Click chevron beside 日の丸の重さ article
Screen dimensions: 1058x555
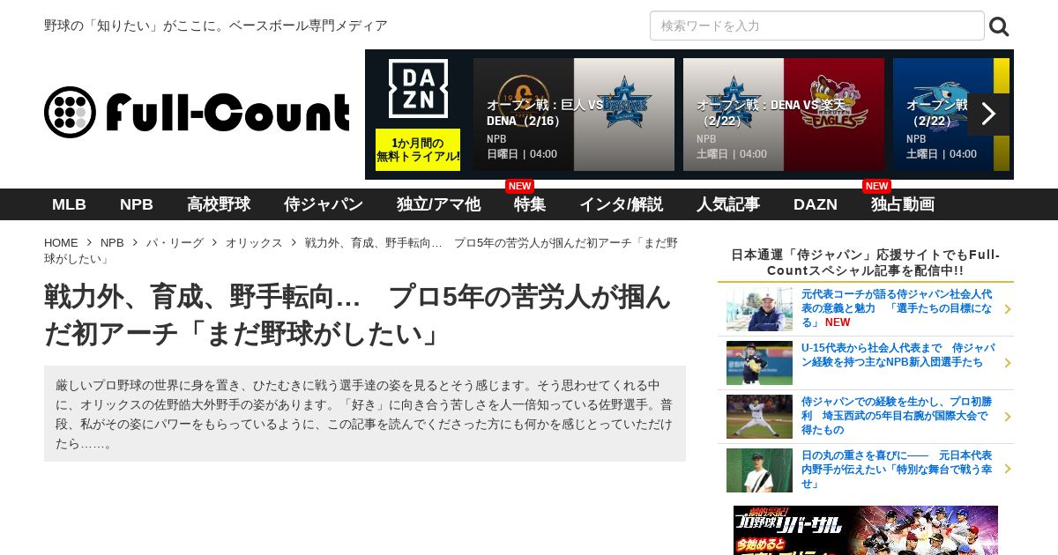point(1007,469)
